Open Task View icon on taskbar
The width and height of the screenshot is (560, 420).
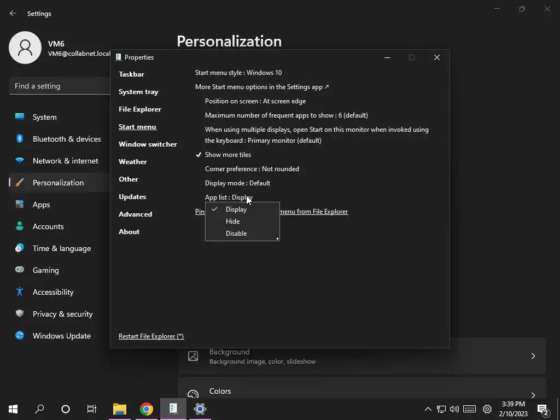(x=92, y=409)
